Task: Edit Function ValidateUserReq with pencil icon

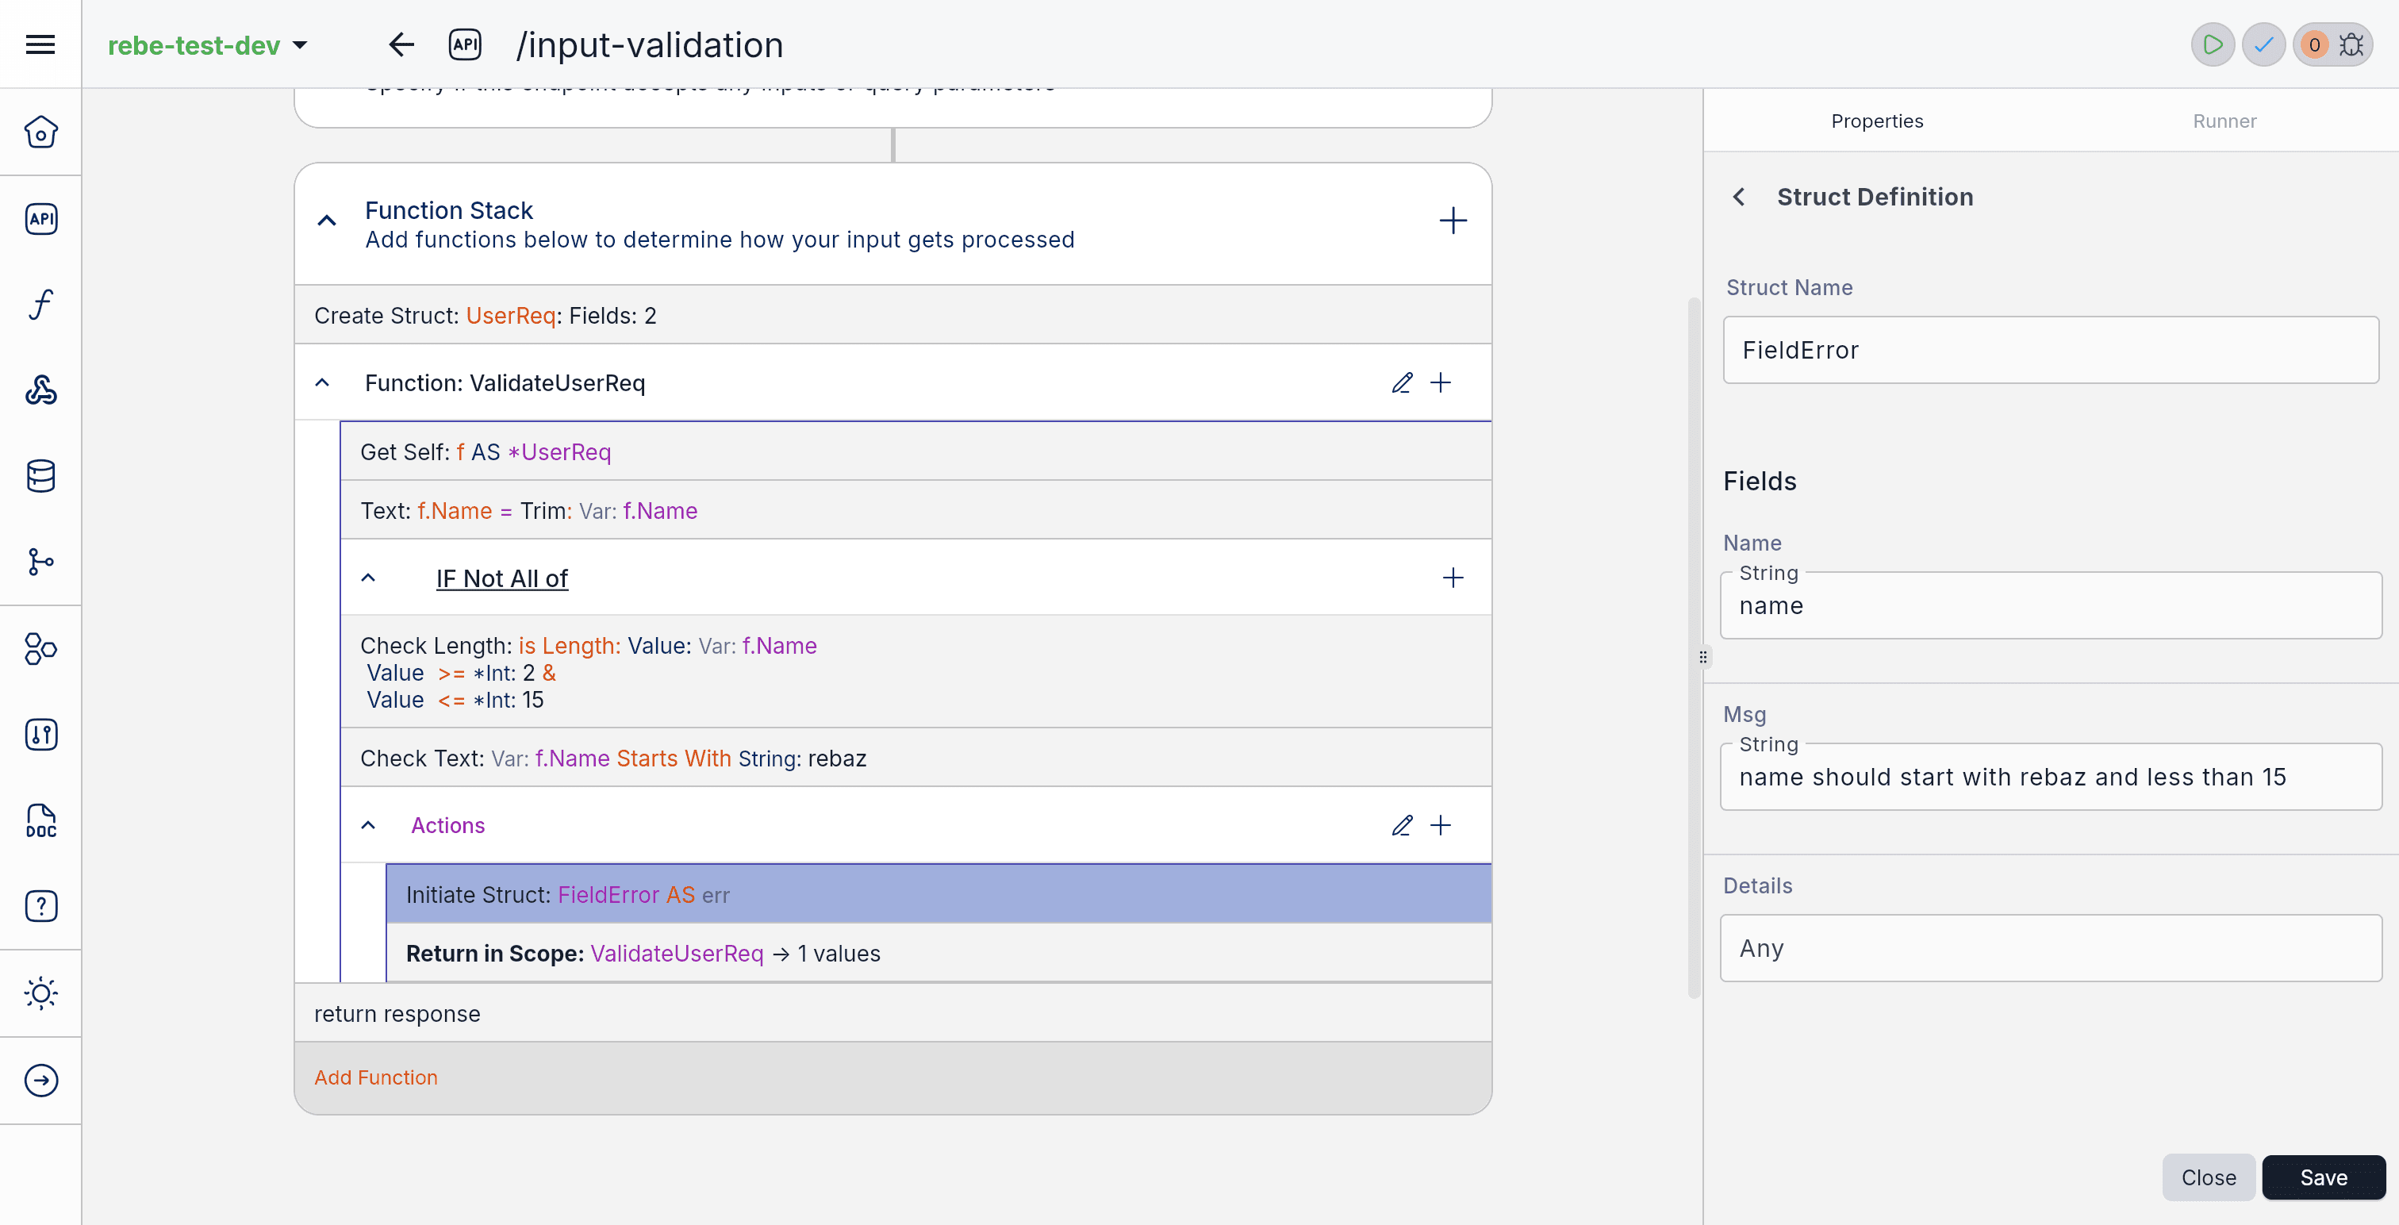Action: tap(1402, 382)
